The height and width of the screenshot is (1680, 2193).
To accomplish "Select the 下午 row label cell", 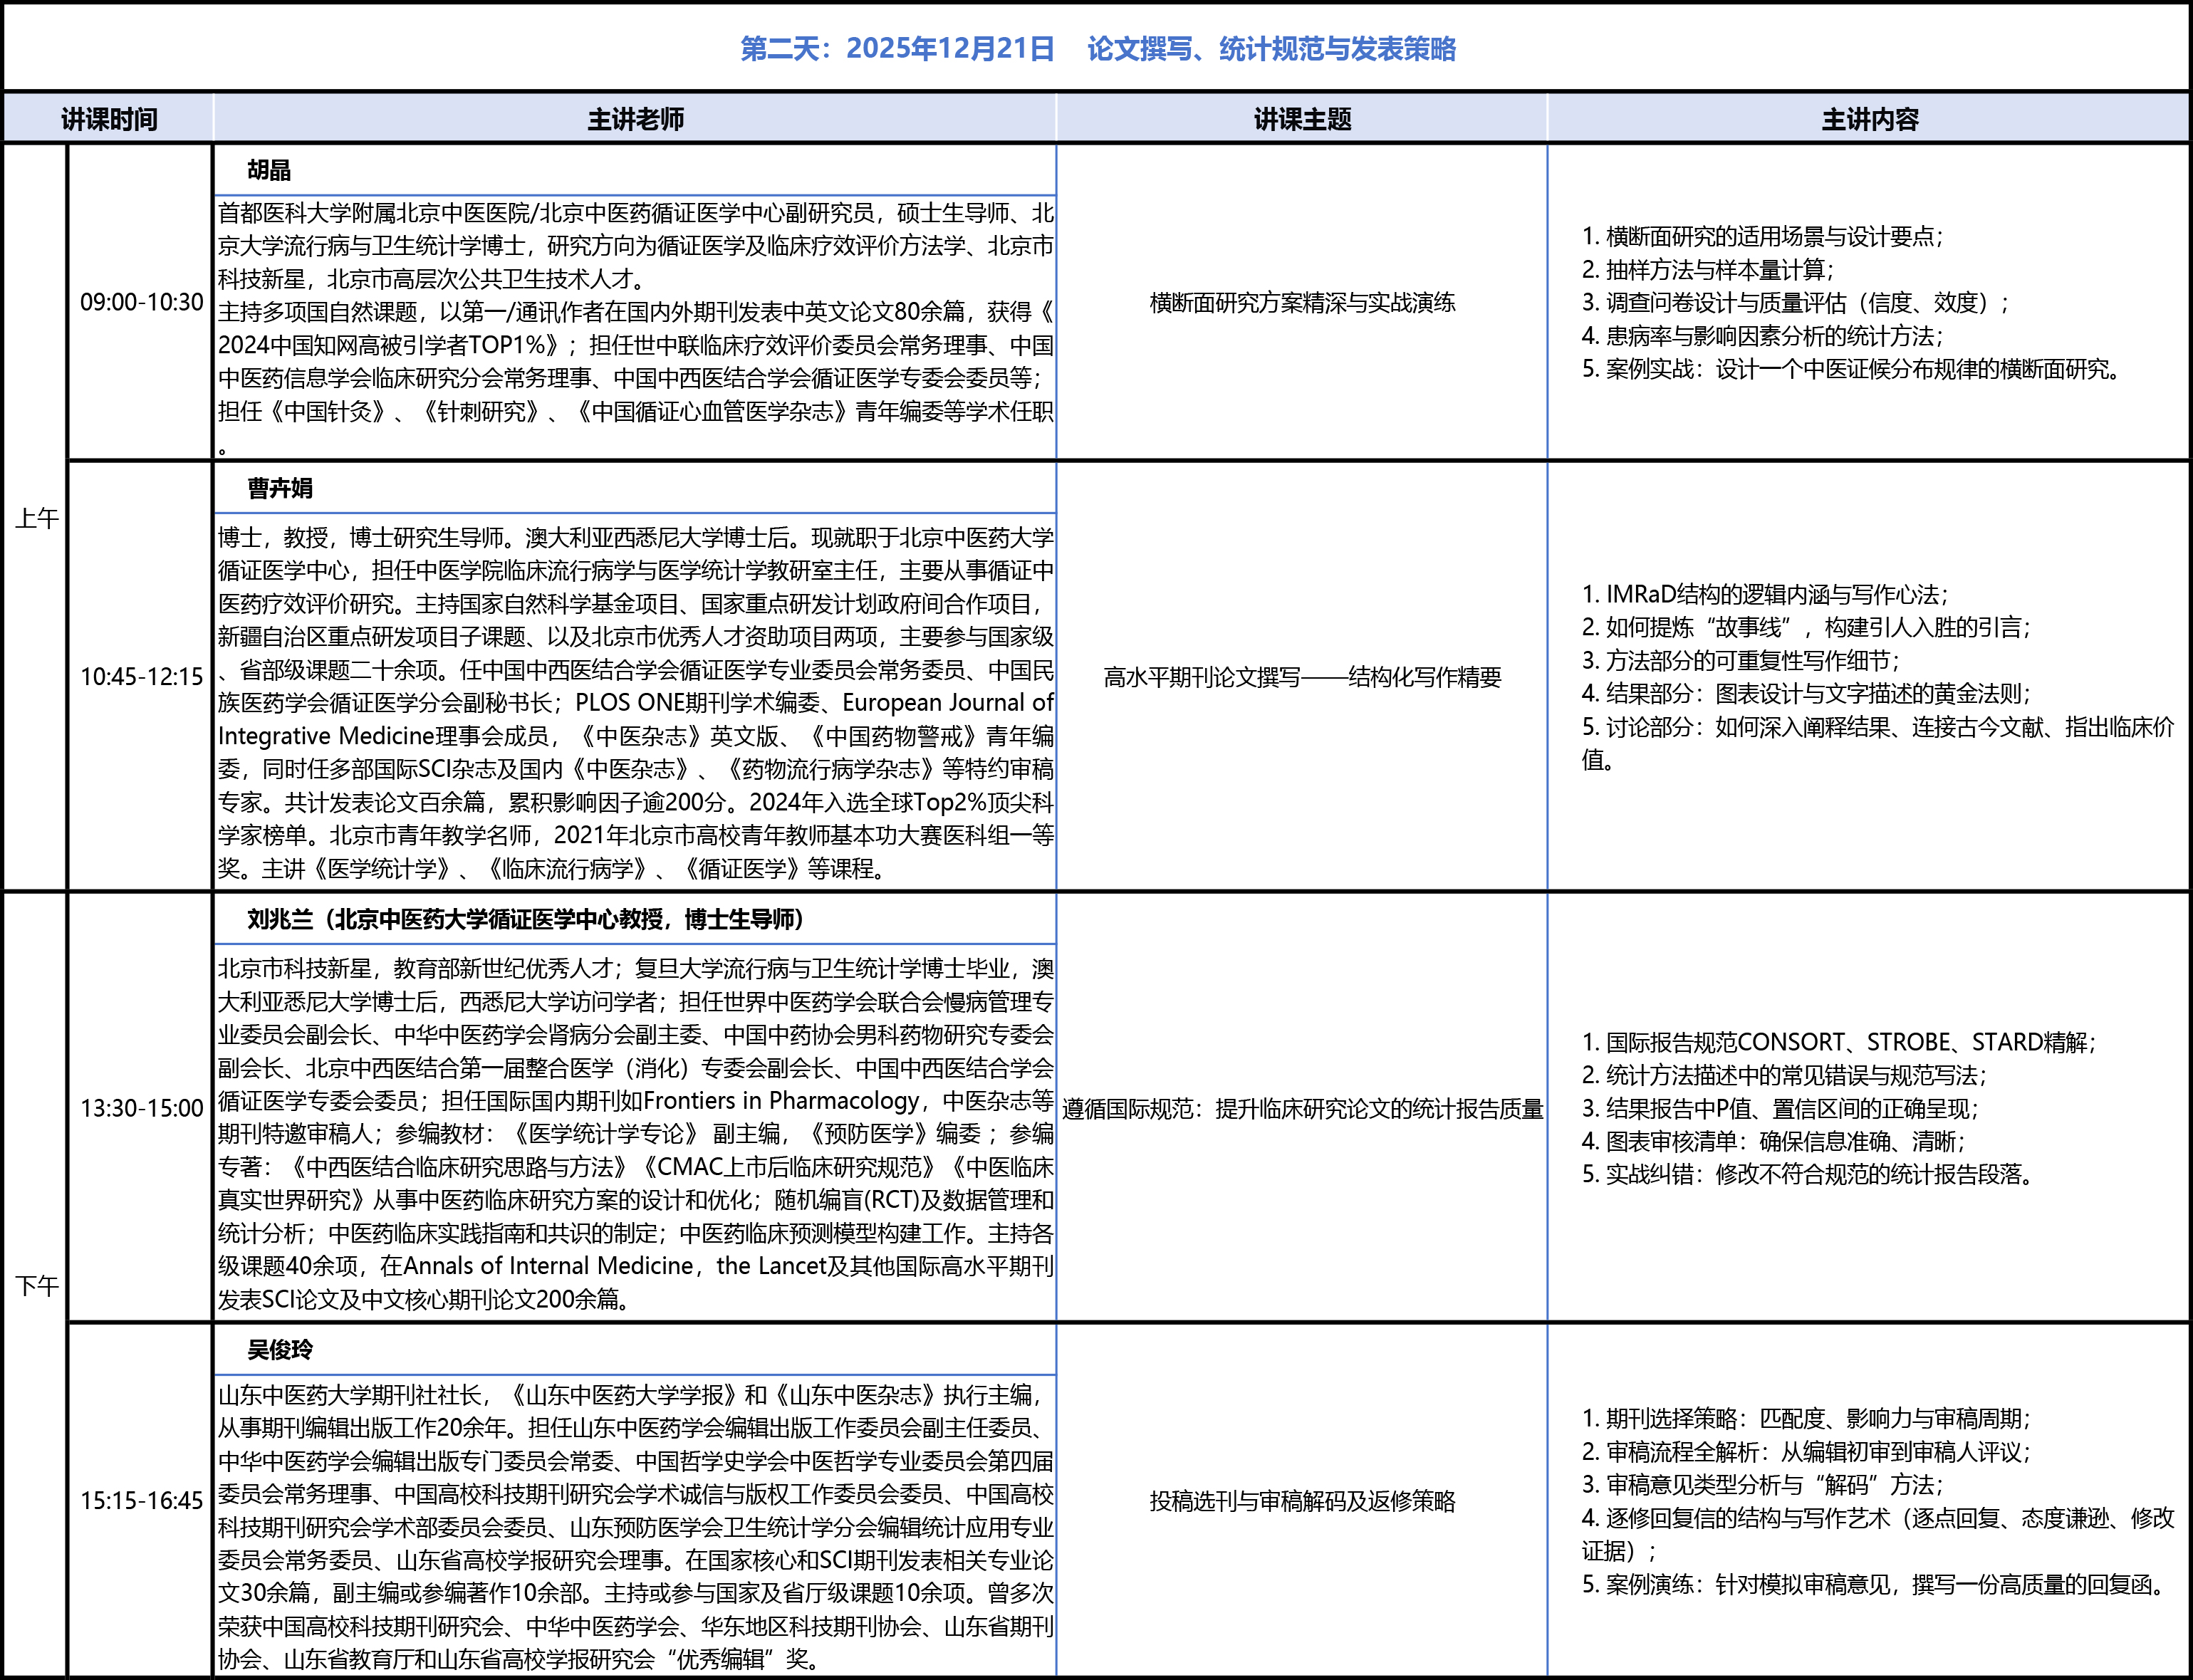I will pos(36,1285).
